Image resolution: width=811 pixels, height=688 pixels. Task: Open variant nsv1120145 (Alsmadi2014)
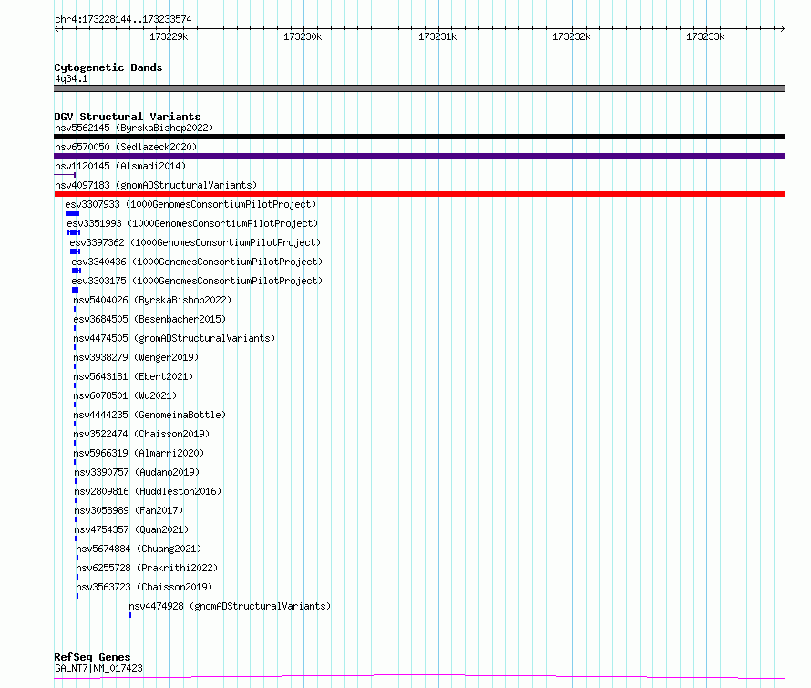coord(120,166)
